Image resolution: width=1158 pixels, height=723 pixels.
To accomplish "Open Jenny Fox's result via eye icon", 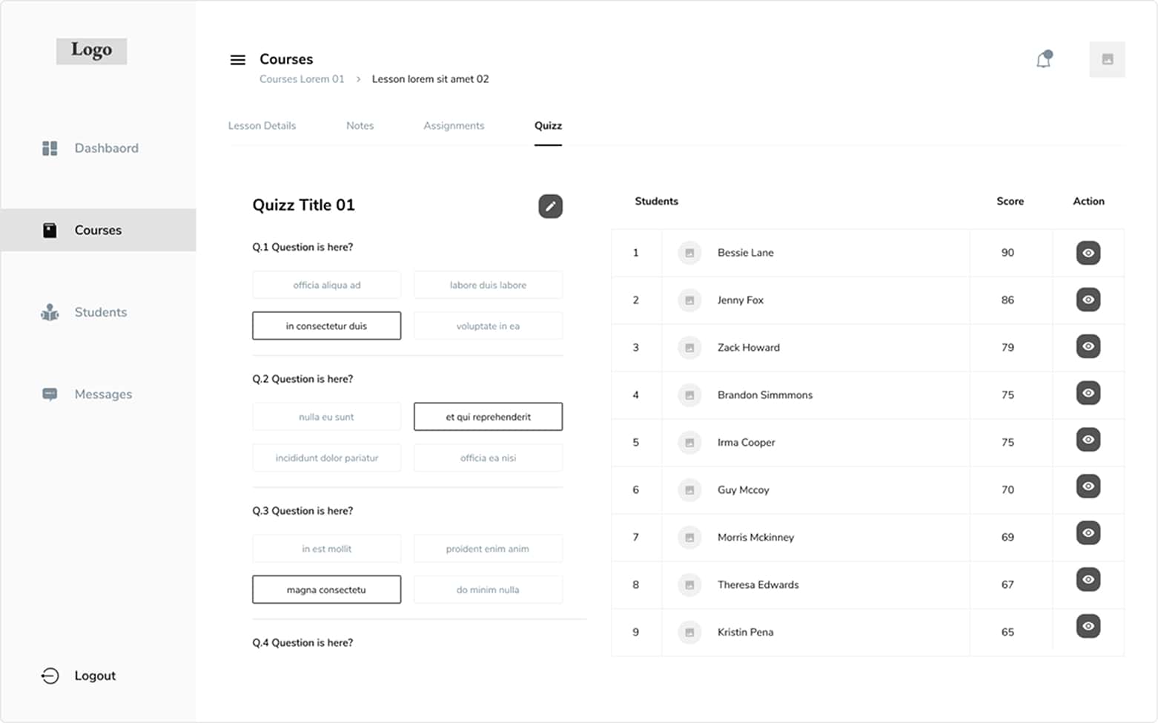I will coord(1088,300).
